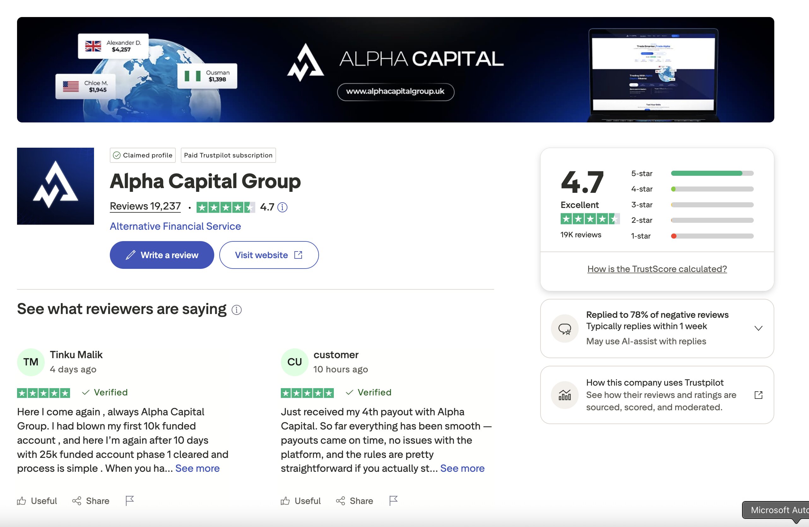Click the Microsoft Auto tooltip

tap(776, 510)
